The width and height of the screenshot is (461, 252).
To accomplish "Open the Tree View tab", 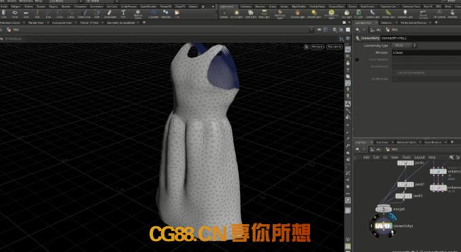I will click(x=382, y=142).
